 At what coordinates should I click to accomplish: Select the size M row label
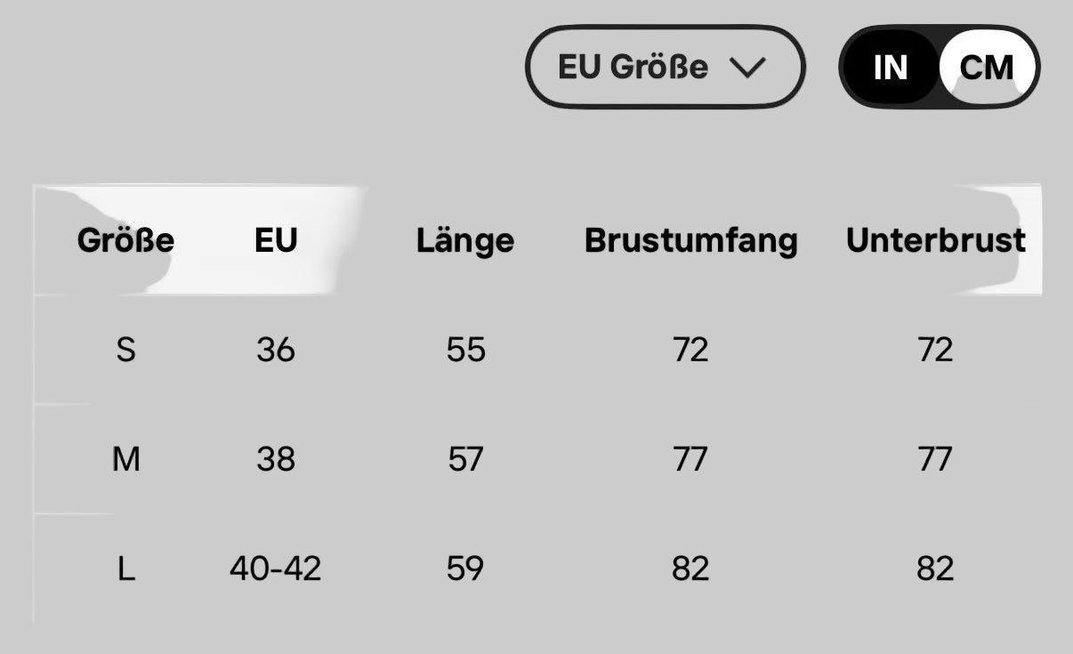126,459
